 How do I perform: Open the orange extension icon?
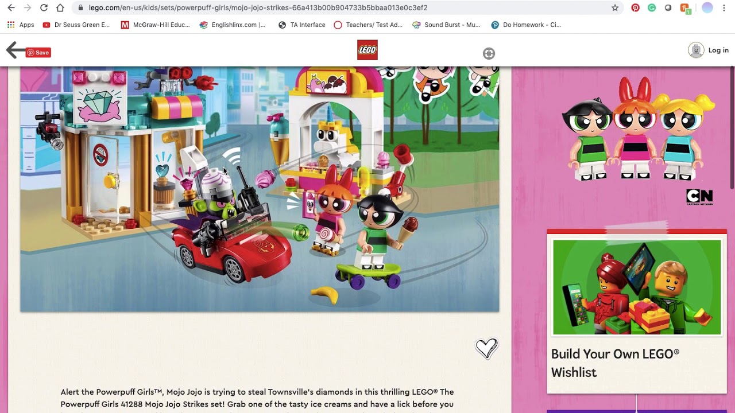pyautogui.click(x=685, y=8)
